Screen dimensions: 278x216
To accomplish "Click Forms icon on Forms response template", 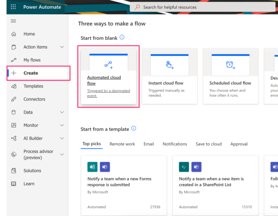I will coord(93,167).
